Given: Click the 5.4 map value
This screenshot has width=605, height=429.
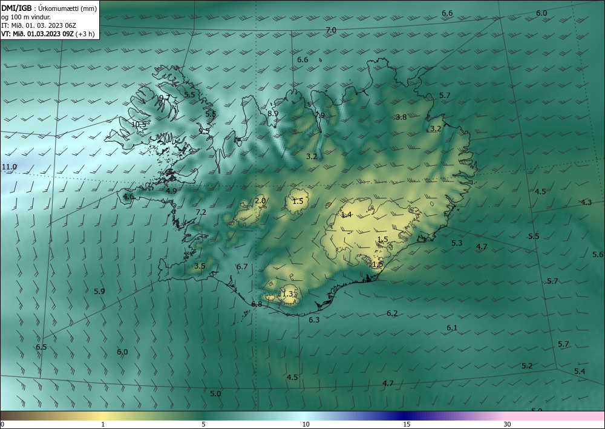Looking at the screenshot, I should tap(580, 371).
